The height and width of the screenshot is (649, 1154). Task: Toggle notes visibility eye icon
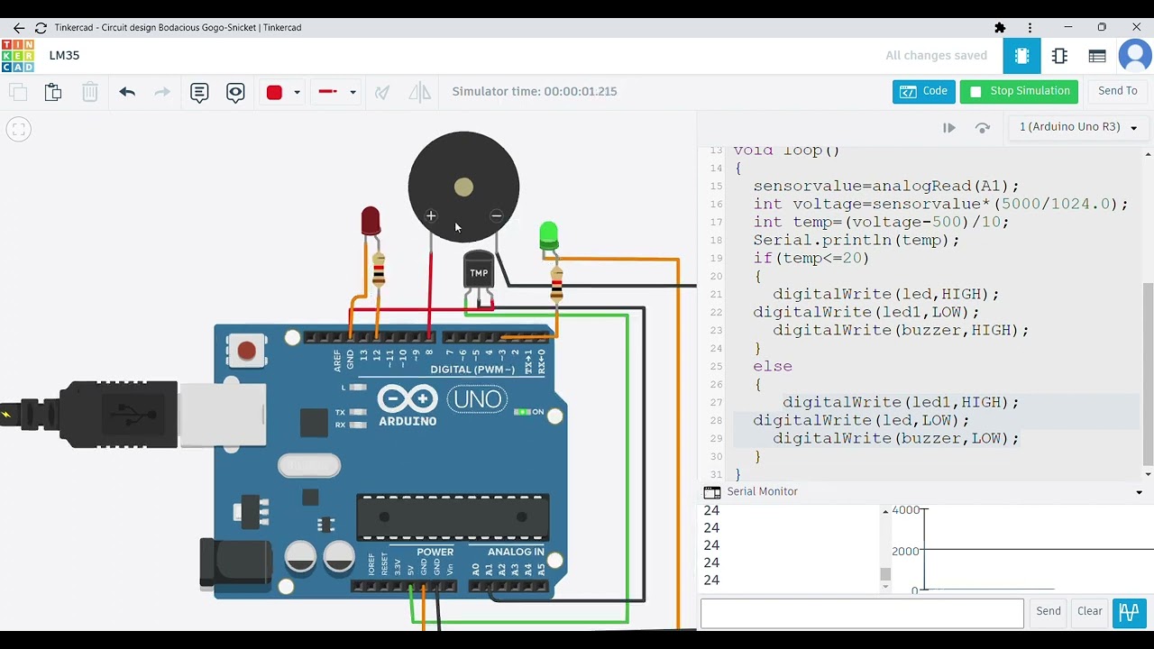(235, 92)
